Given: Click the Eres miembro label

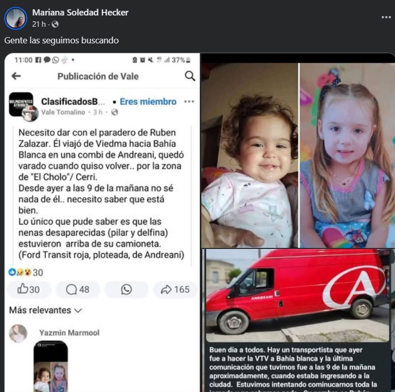Looking at the screenshot, I should click(148, 102).
